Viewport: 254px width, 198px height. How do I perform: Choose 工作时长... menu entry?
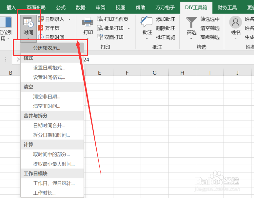52,193
